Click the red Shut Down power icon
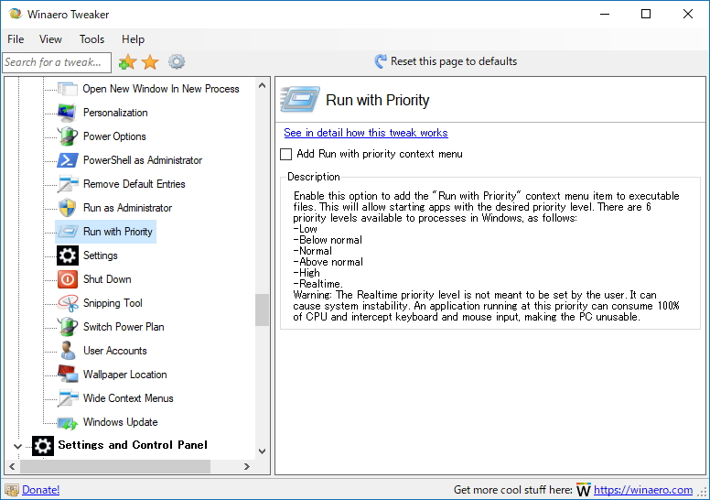The height and width of the screenshot is (500, 710). click(68, 279)
